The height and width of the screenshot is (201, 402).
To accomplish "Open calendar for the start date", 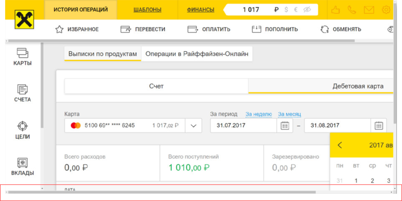I will (285, 125).
